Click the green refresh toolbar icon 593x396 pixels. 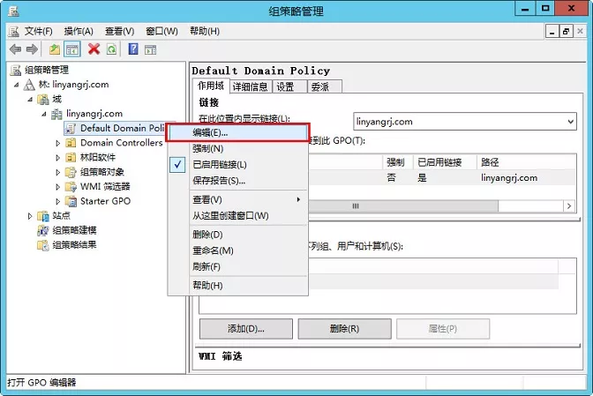pyautogui.click(x=110, y=49)
